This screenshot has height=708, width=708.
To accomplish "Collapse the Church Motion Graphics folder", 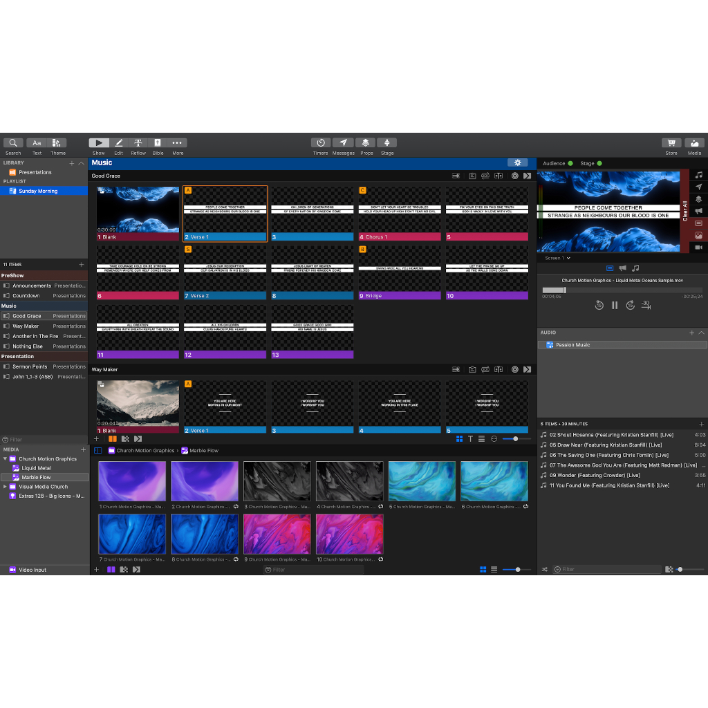I will coord(6,459).
